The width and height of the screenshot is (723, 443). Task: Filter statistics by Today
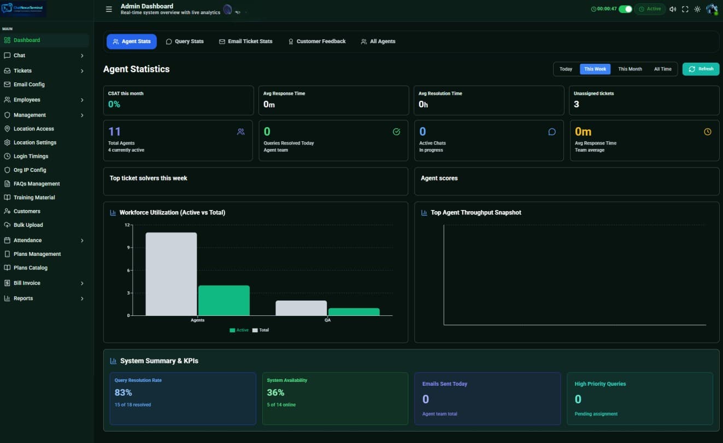click(566, 69)
